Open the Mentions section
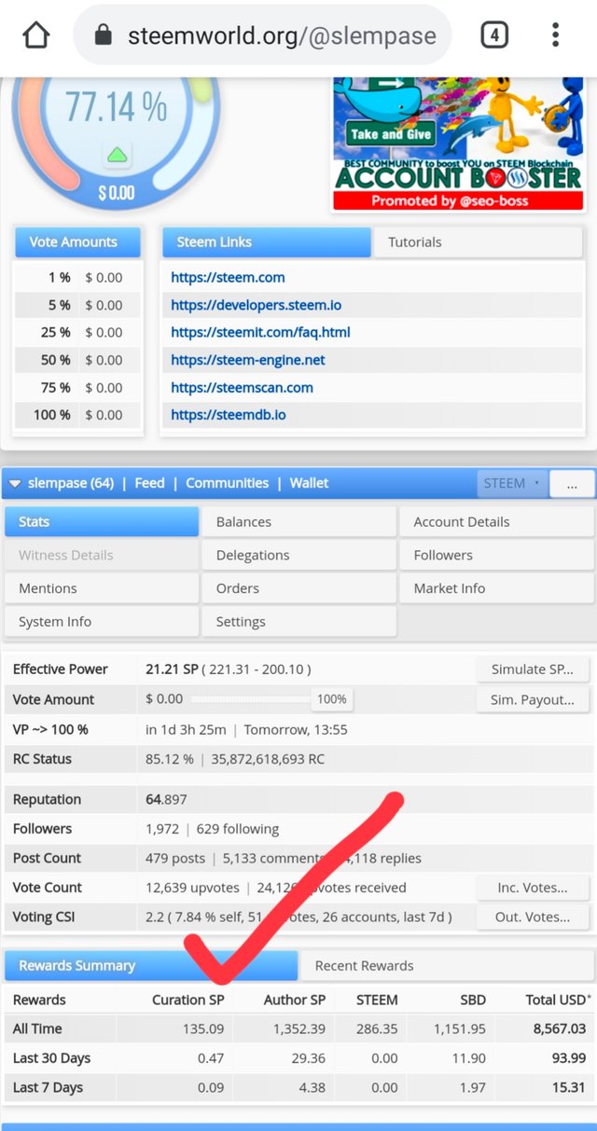 [102, 589]
